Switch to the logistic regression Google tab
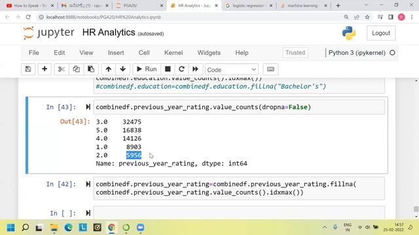Image resolution: width=419 pixels, height=235 pixels. point(248,6)
